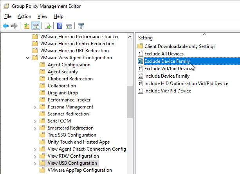240x174 pixels.
Task: Select "Include Device Family" setting text
Action: click(x=167, y=76)
